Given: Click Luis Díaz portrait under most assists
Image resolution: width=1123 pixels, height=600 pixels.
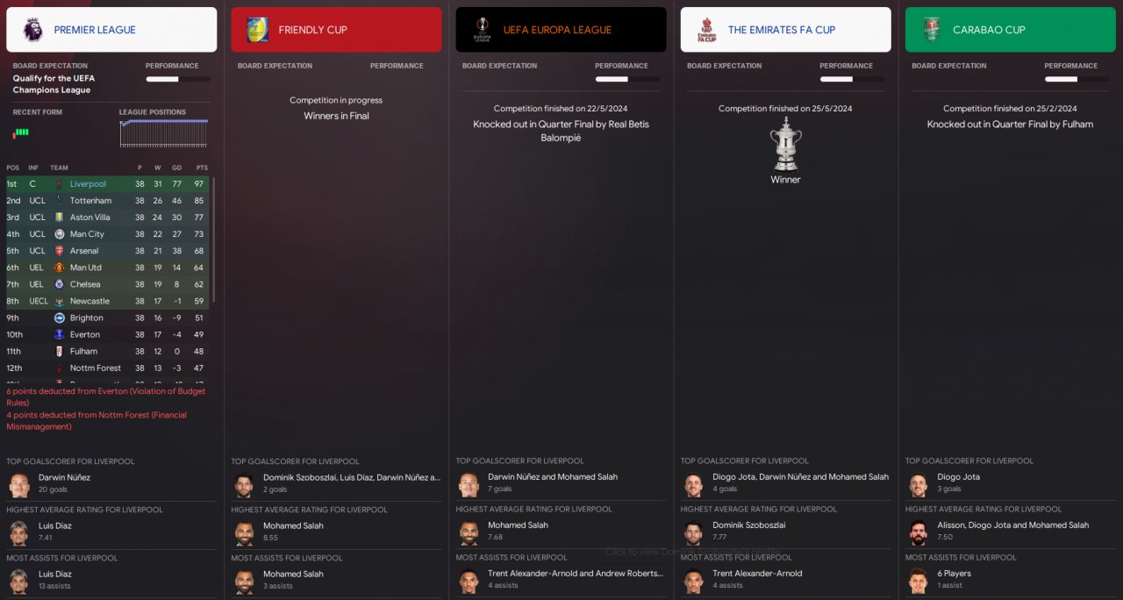Looking at the screenshot, I should (19, 580).
